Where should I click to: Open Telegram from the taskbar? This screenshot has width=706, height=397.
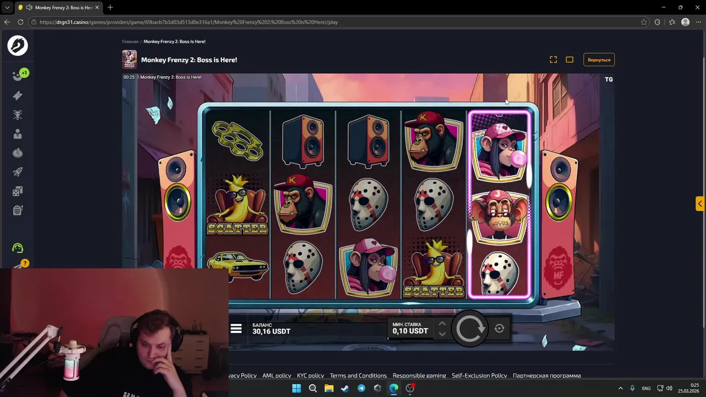361,388
